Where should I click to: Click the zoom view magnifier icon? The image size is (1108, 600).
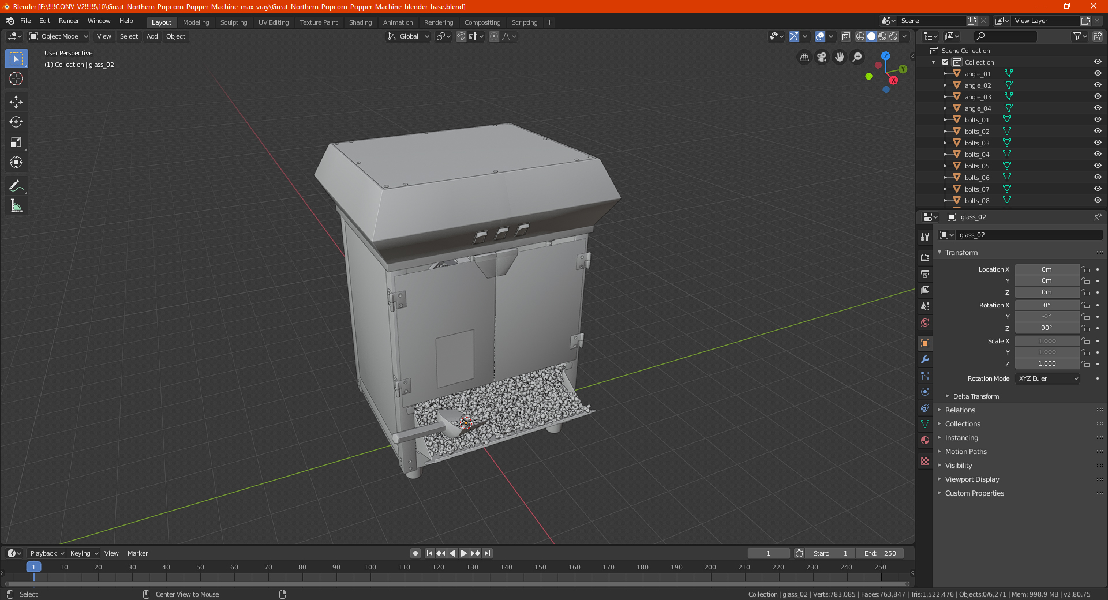pos(858,57)
